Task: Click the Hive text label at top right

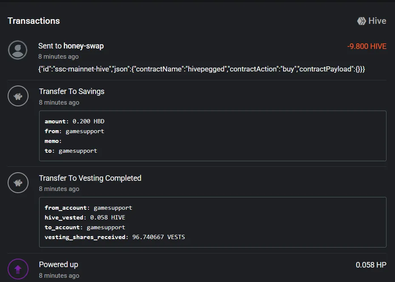Action: click(x=377, y=21)
